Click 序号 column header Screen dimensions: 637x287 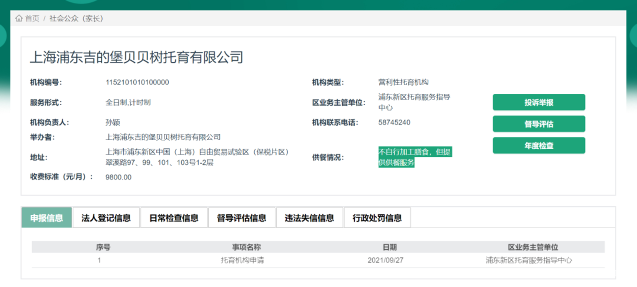point(103,247)
